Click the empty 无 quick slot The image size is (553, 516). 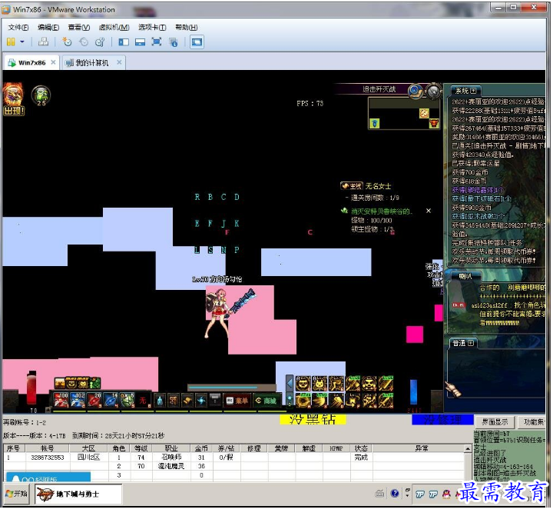143,400
